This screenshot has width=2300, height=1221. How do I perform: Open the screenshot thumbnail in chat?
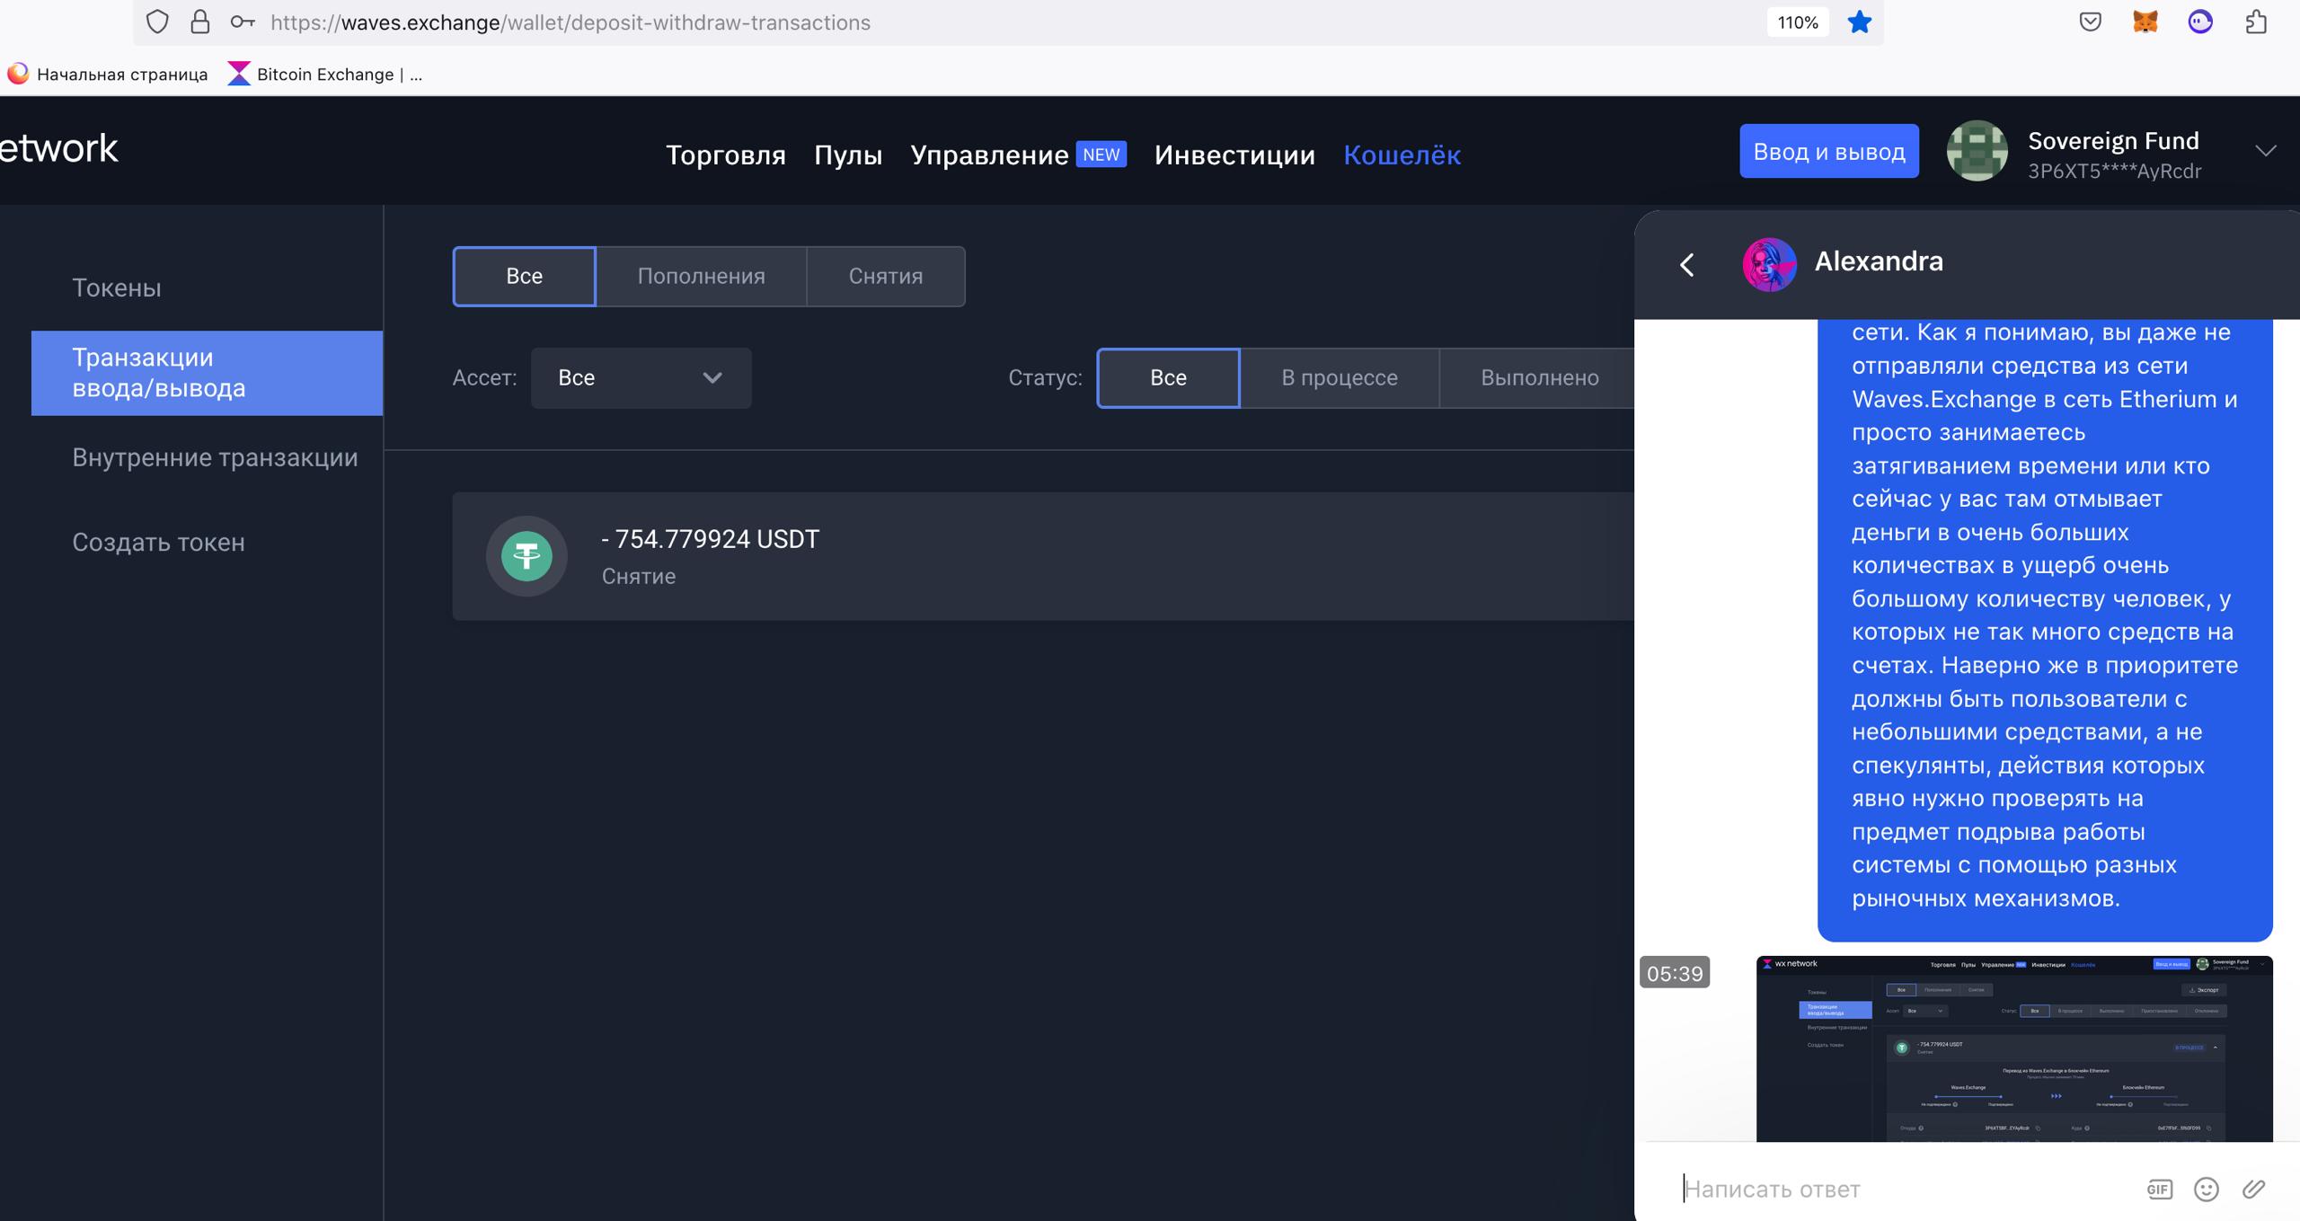(2013, 1048)
